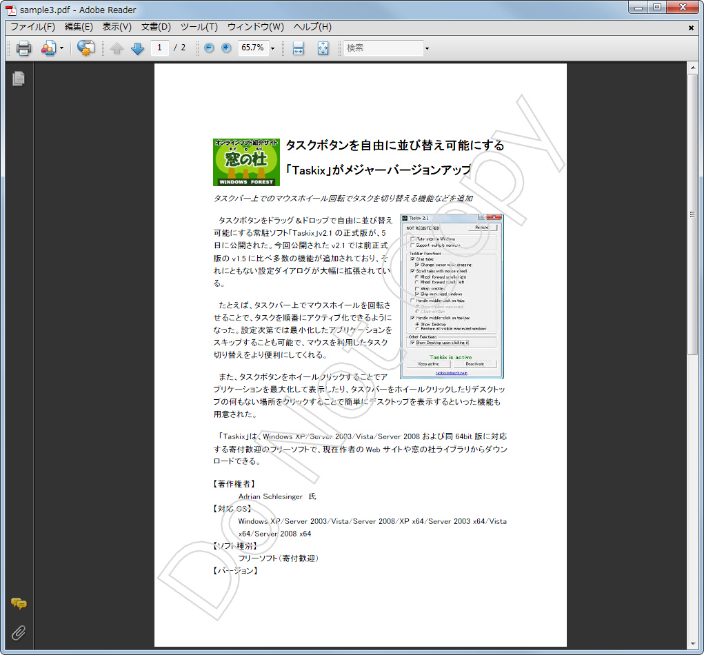Open the ウィンドウ(W) menu
This screenshot has height=655, width=704.
pyautogui.click(x=256, y=27)
